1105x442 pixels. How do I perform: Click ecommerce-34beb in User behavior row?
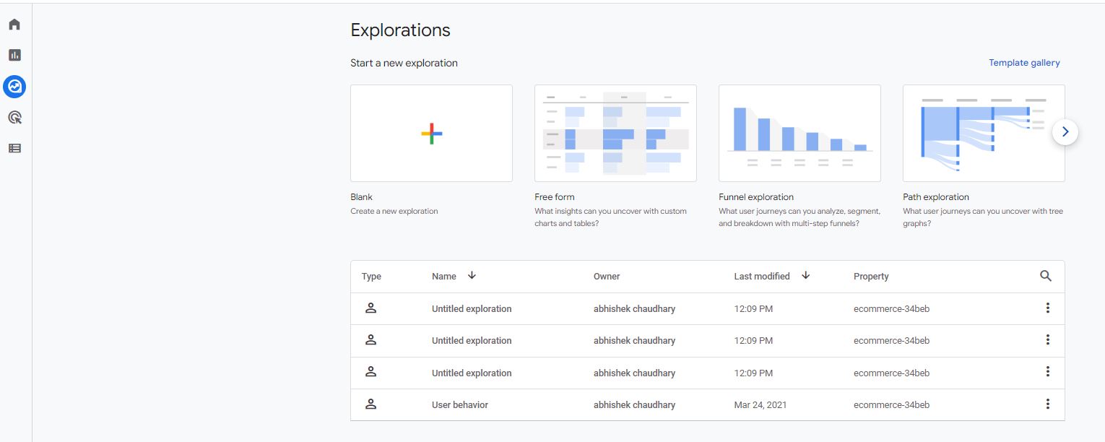click(891, 405)
